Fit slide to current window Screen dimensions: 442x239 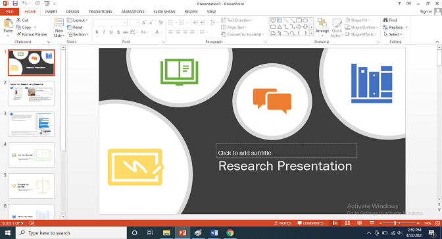tap(438, 223)
